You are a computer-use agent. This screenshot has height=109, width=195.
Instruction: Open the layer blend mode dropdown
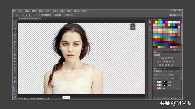(x=160, y=75)
